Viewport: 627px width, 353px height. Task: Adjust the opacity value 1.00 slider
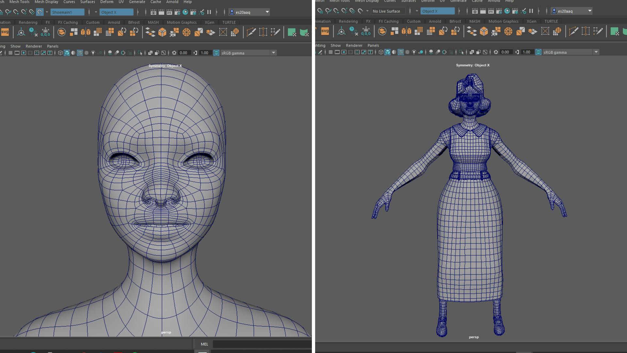(x=205, y=53)
